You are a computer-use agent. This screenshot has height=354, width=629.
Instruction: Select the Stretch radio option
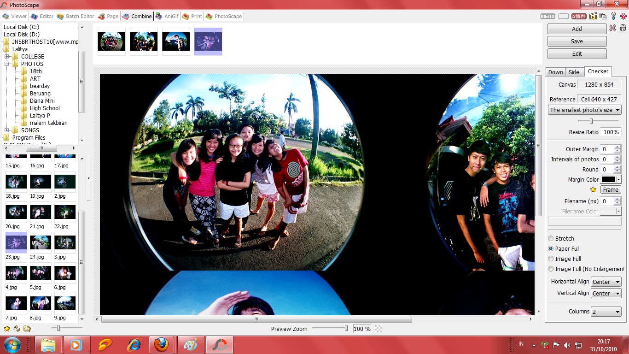[x=551, y=238]
